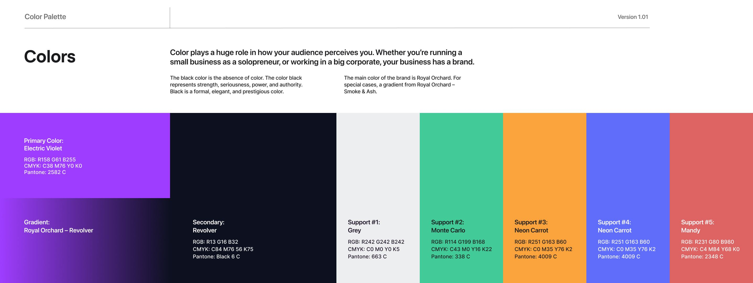
Task: Click the Pantone: 2582 C value
Action: [45, 172]
